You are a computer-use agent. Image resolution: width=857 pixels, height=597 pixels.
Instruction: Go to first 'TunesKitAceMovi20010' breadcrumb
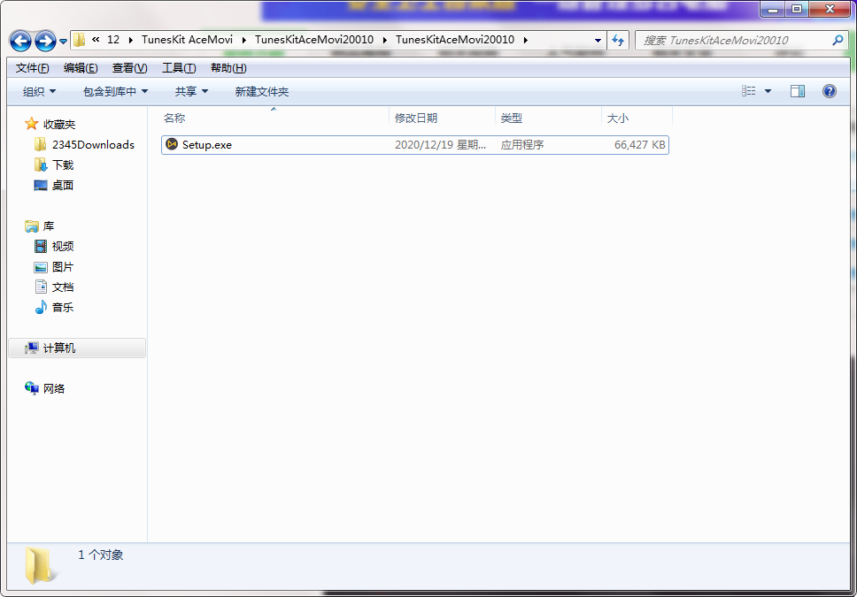314,39
